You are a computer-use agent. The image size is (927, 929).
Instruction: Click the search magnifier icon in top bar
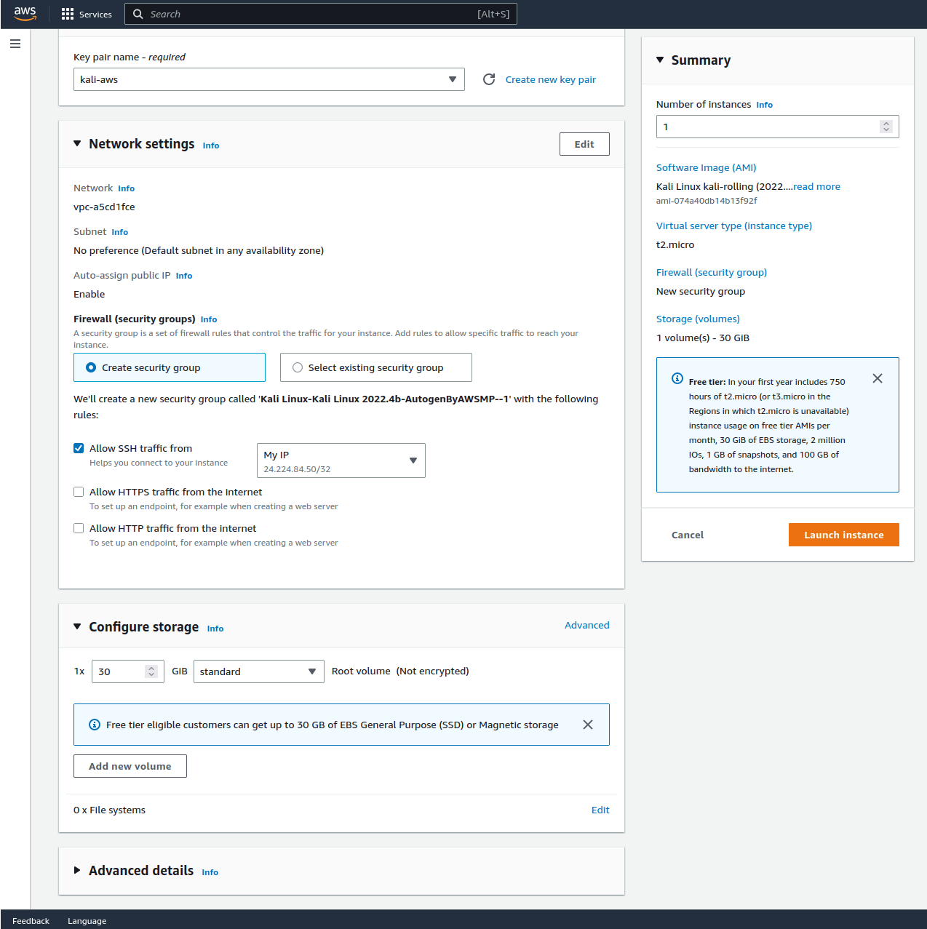(x=138, y=14)
